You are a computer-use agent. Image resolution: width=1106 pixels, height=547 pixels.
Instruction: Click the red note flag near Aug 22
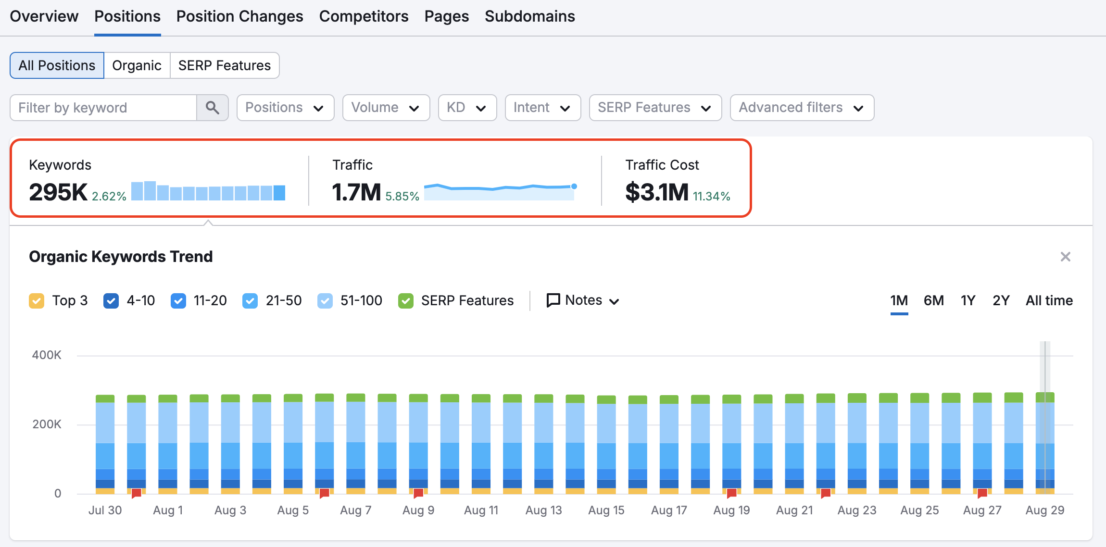coord(826,493)
